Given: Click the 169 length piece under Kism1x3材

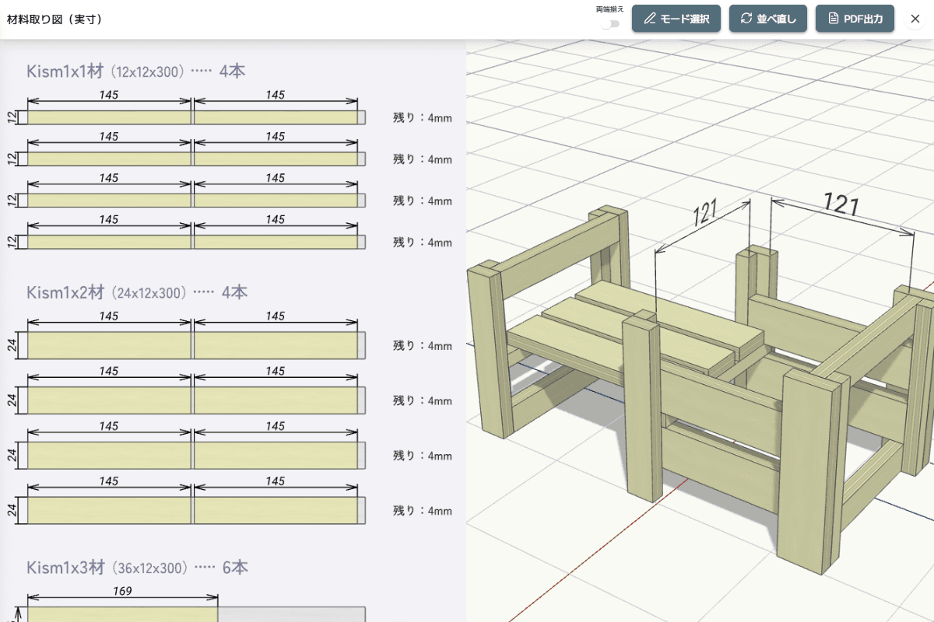Looking at the screenshot, I should 122,614.
